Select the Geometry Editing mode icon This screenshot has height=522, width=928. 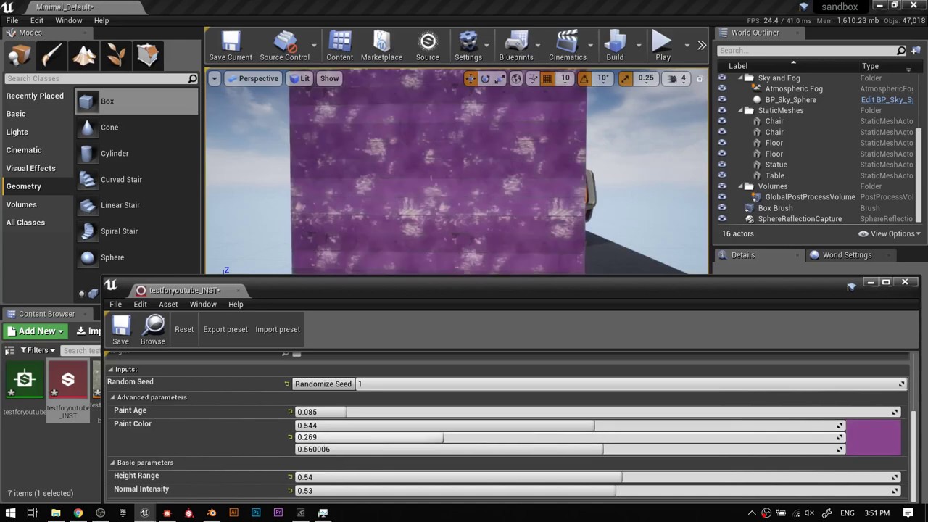coord(147,55)
